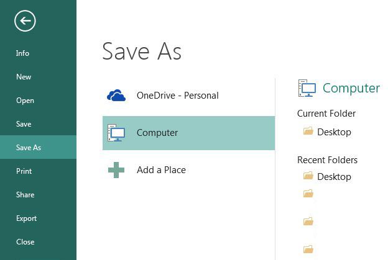Go to the Share option
Viewport: 388px width, 260px height.
(x=25, y=195)
